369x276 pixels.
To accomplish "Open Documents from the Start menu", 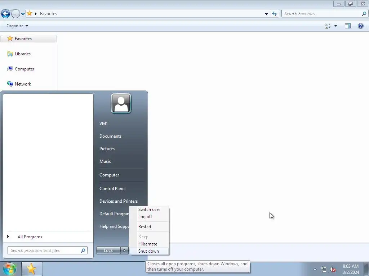I will (110, 136).
